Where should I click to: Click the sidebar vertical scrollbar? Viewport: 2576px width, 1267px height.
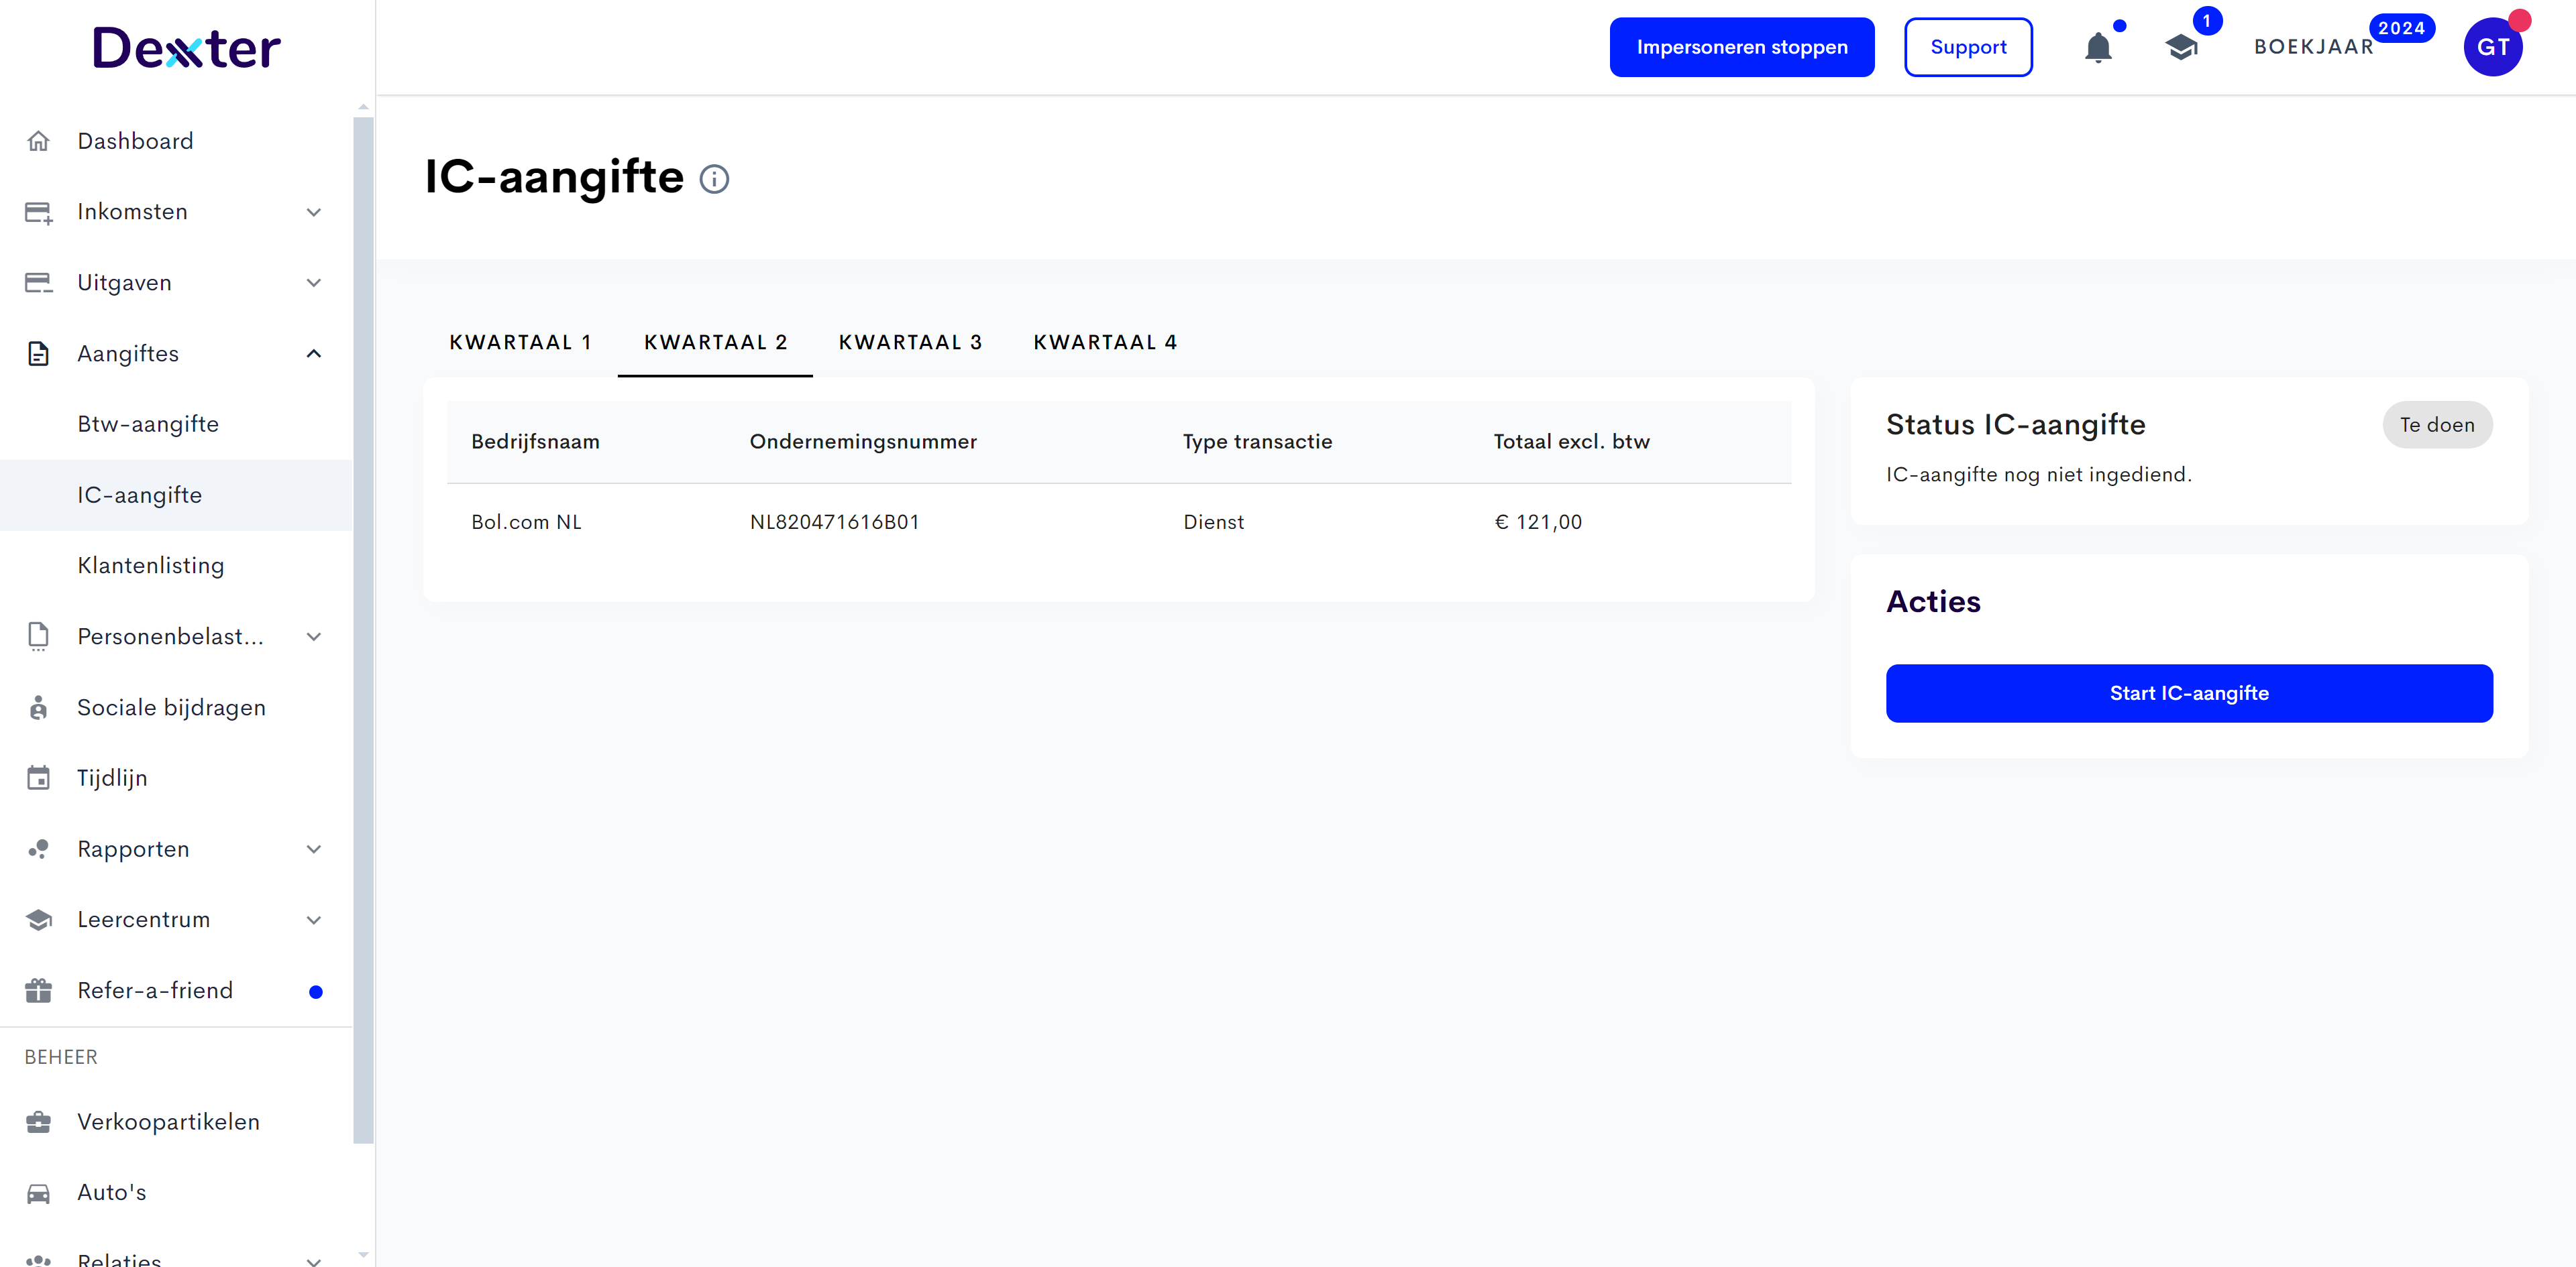[x=363, y=629]
